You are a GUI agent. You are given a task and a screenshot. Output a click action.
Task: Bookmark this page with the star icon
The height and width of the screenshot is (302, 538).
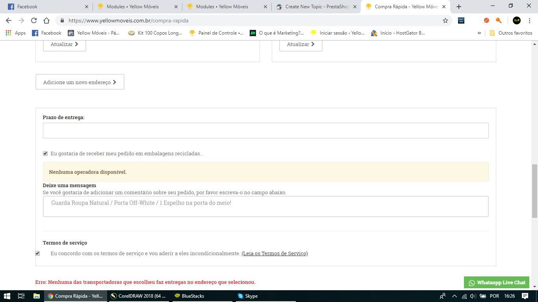click(x=445, y=20)
